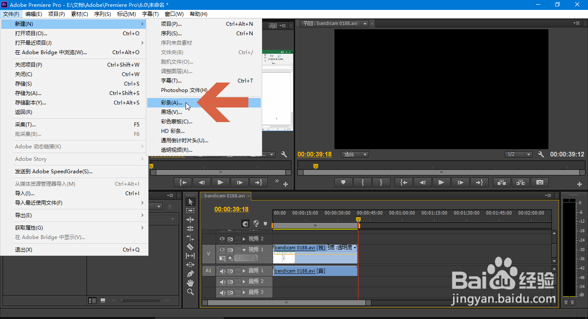
Task: Open Program monitor sequence tab dropdown
Action: [365, 24]
